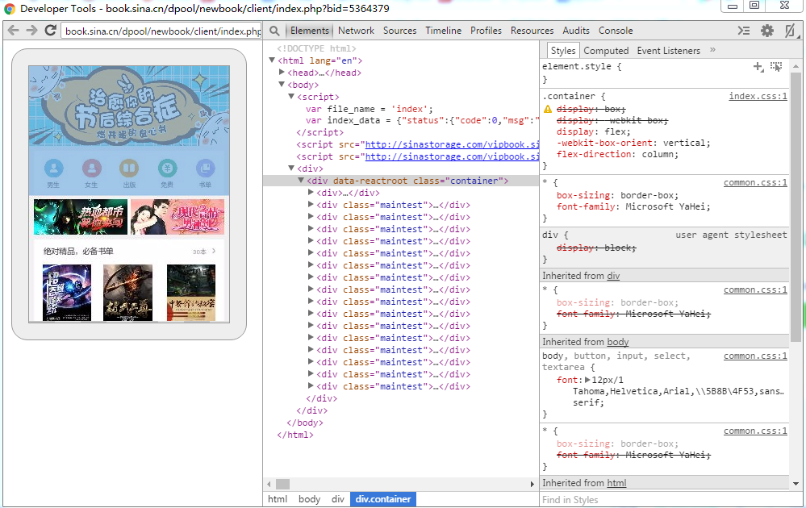
Task: Click the var file_name = 'index' line
Action: (369, 109)
